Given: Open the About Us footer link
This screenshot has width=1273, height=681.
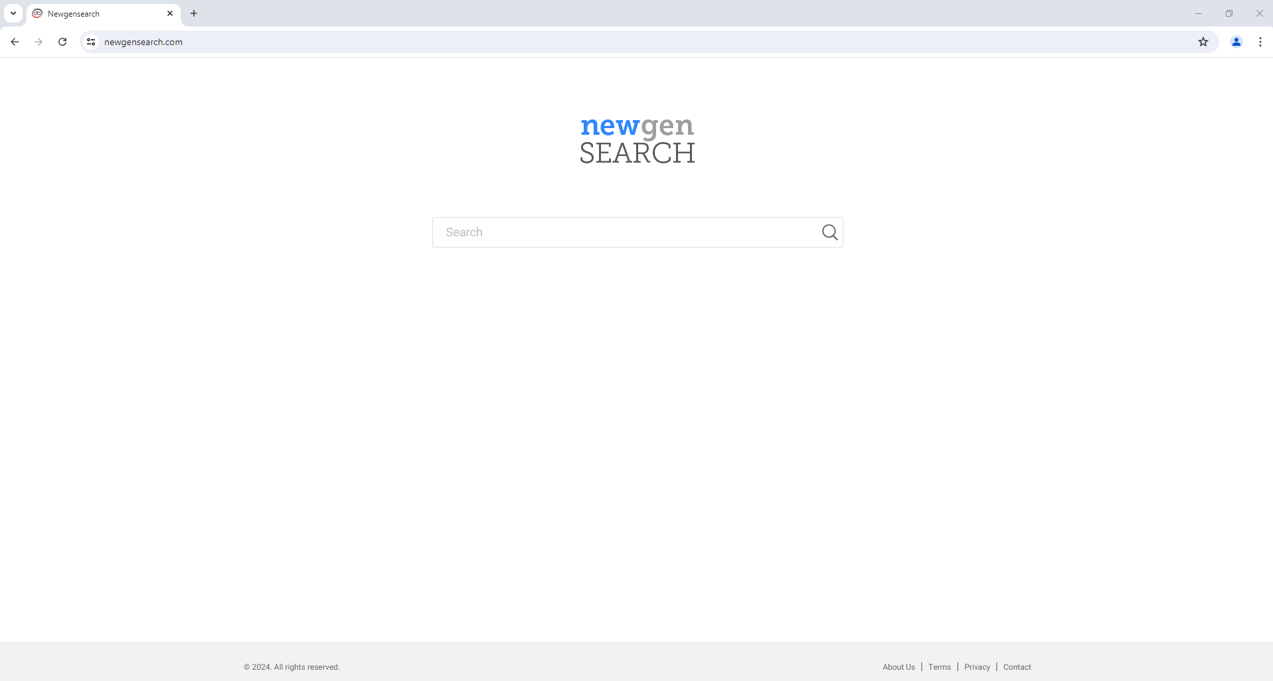Looking at the screenshot, I should (x=898, y=667).
